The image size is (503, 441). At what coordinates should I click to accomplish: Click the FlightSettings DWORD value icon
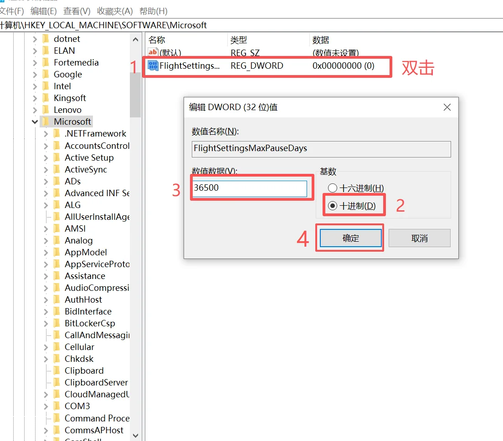click(x=153, y=66)
